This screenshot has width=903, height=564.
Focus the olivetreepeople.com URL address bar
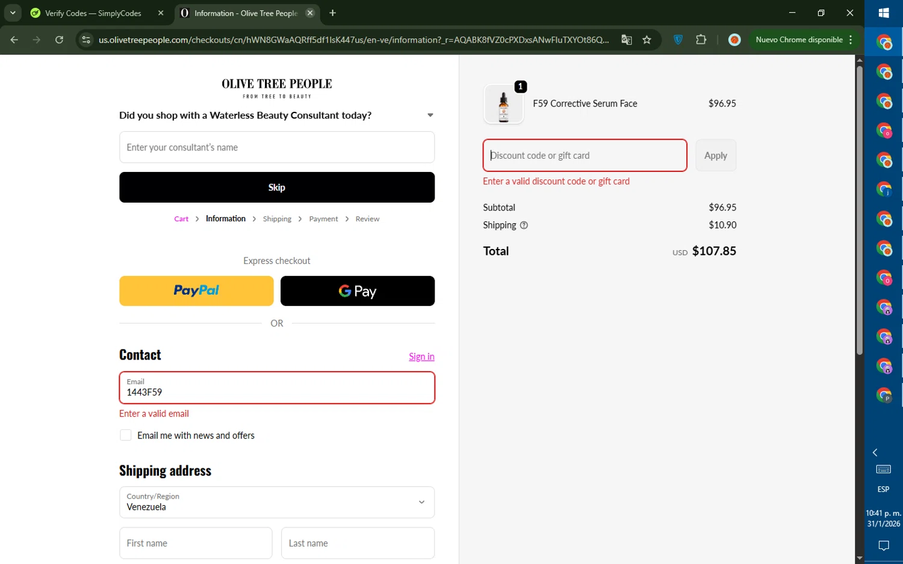[x=354, y=40]
